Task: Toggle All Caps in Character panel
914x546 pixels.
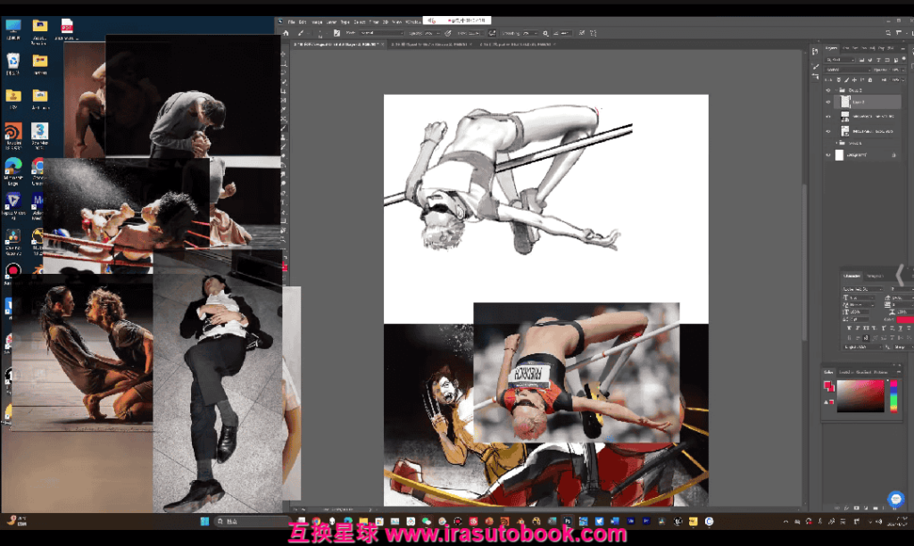Action: pos(866,328)
